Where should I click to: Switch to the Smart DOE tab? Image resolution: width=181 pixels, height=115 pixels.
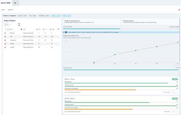click(6, 3)
